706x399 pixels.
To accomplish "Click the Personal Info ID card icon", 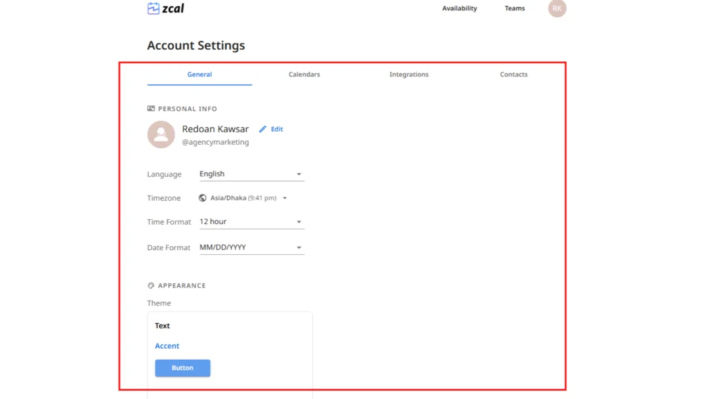I will 151,109.
